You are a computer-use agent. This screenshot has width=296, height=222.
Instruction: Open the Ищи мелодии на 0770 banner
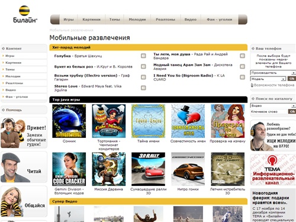tap(273, 136)
